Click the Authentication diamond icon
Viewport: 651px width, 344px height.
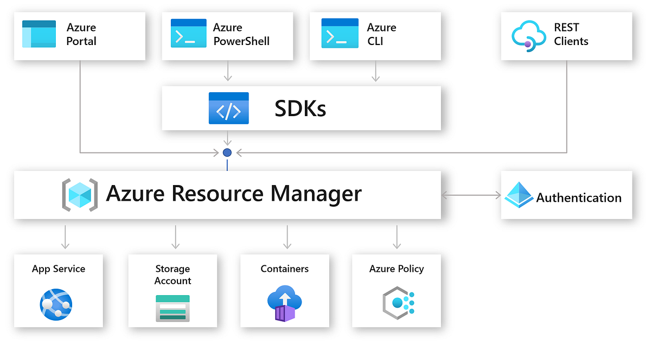click(x=518, y=195)
